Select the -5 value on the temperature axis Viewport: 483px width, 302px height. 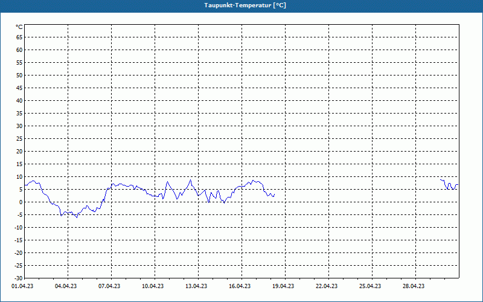pyautogui.click(x=19, y=215)
